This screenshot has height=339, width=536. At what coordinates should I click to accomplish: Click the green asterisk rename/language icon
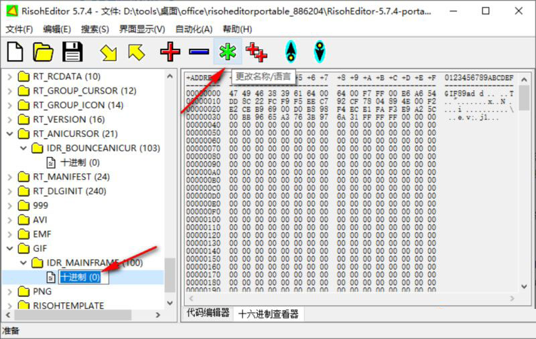click(228, 52)
